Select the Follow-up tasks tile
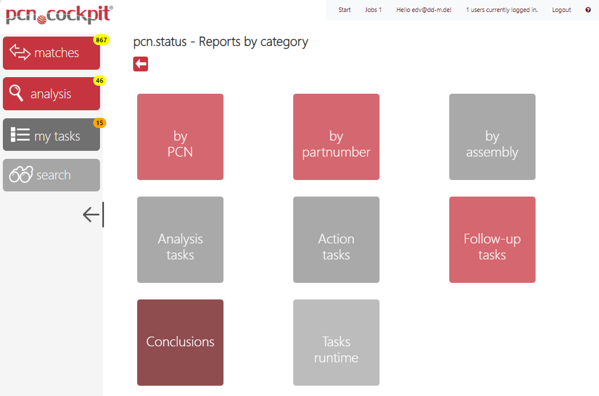599x396 pixels. pyautogui.click(x=492, y=240)
